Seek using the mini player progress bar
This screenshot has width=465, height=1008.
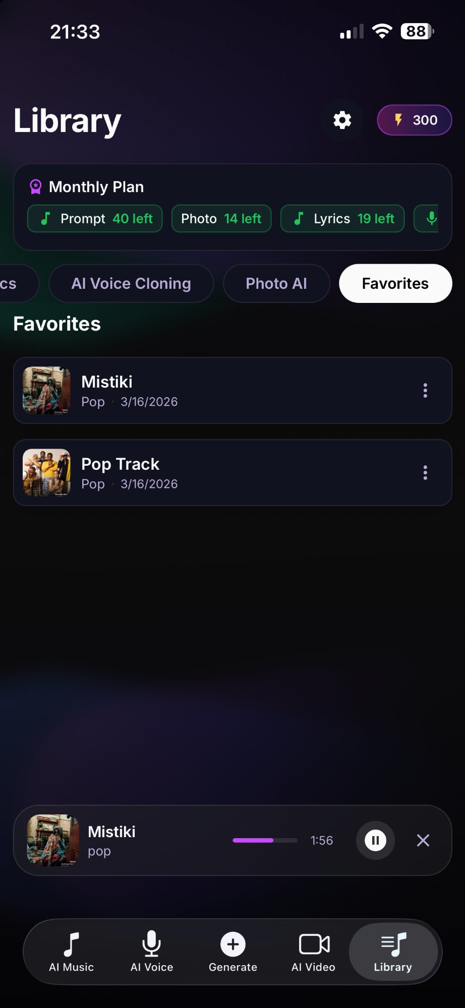point(265,840)
